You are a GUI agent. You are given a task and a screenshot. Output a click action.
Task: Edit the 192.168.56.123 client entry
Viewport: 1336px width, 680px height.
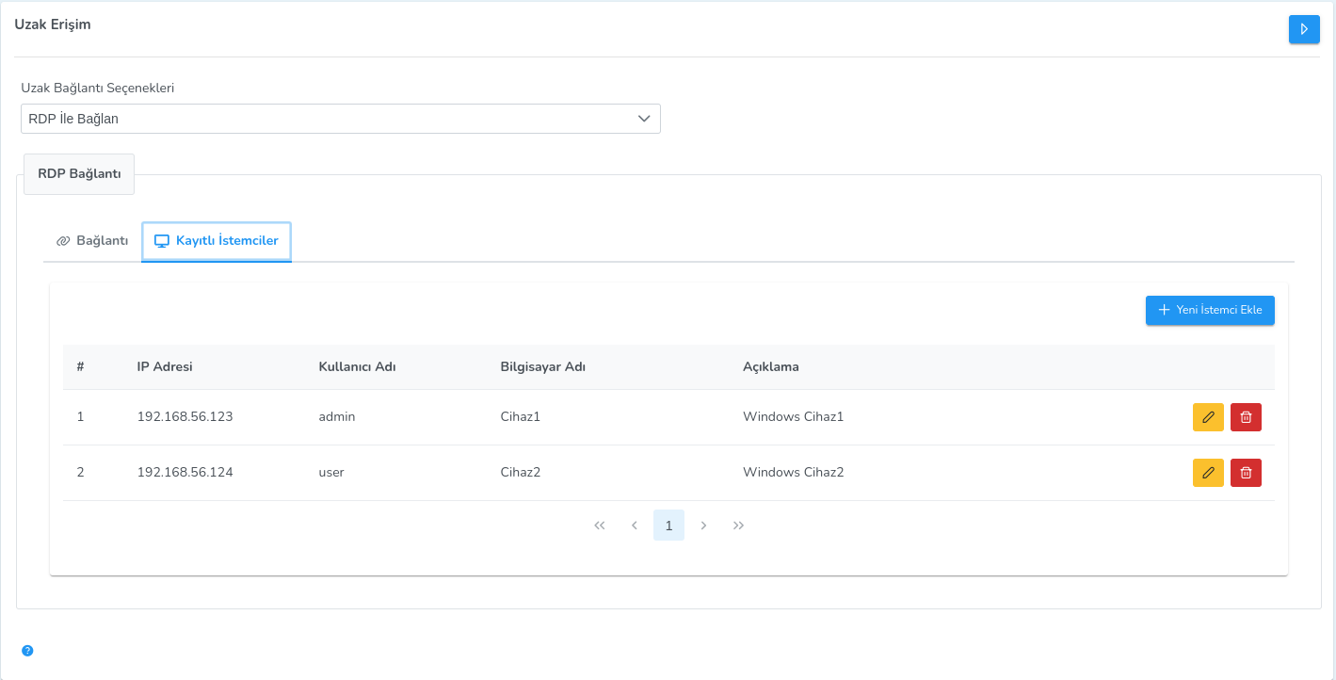[1208, 417]
